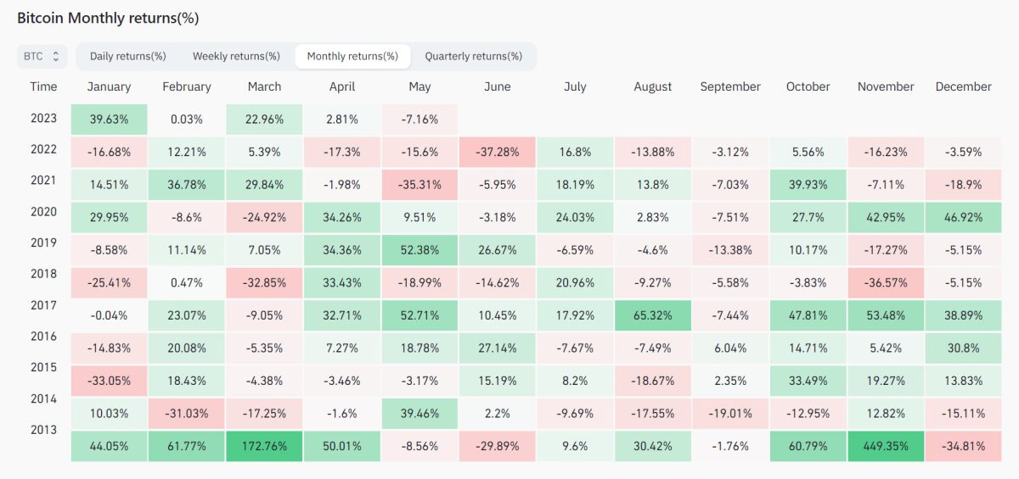1019x479 pixels.
Task: Click May 2021 cell showing -35.31%
Action: [x=419, y=185]
